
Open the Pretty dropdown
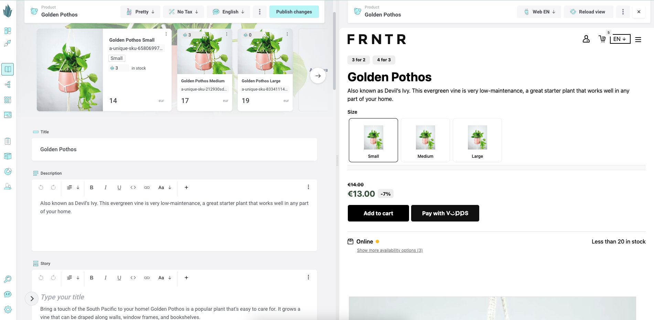(140, 12)
